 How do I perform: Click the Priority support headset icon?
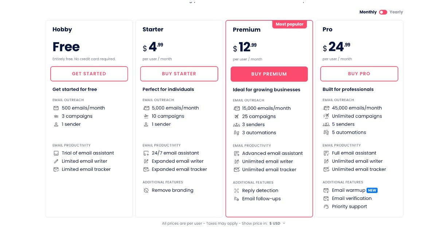(326, 207)
